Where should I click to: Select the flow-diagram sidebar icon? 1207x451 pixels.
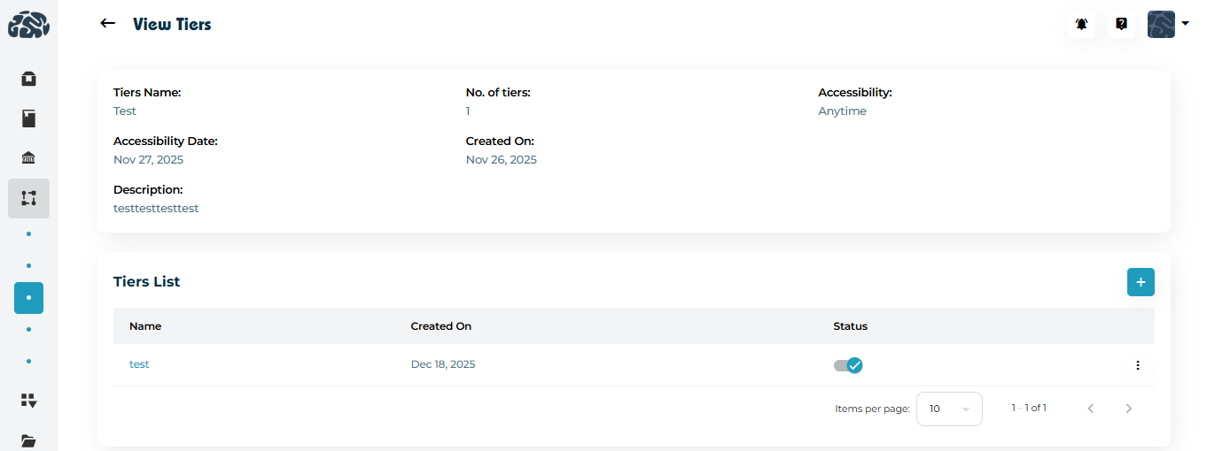[28, 198]
